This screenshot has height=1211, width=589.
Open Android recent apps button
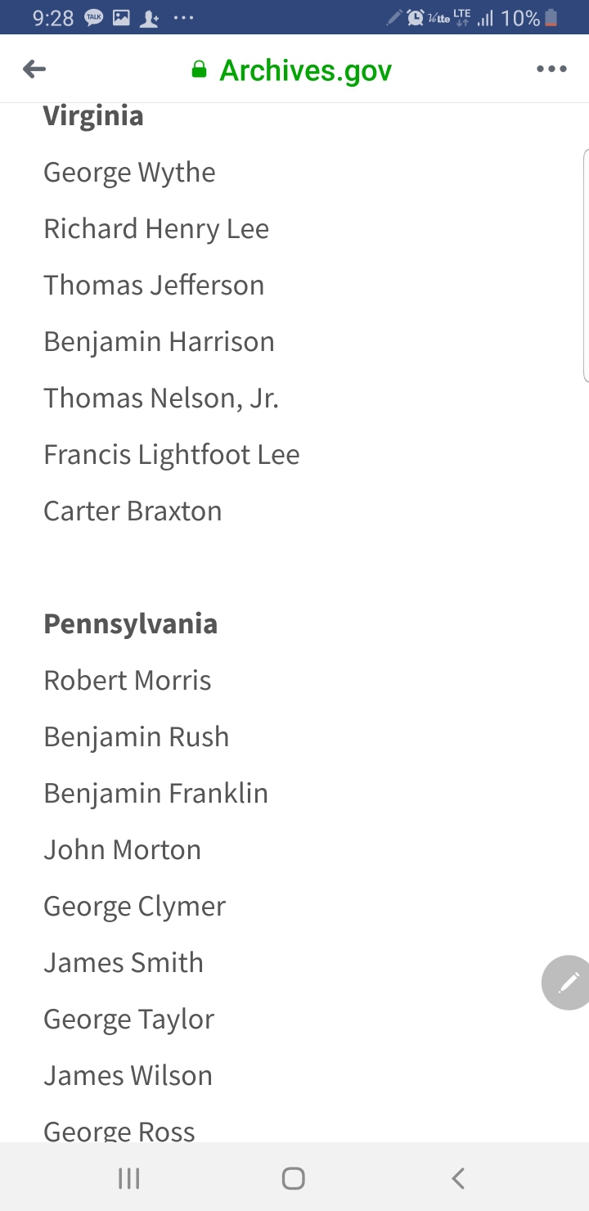coord(129,1178)
